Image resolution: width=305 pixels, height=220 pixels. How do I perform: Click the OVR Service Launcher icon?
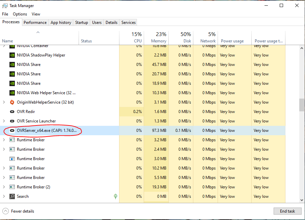click(x=12, y=121)
